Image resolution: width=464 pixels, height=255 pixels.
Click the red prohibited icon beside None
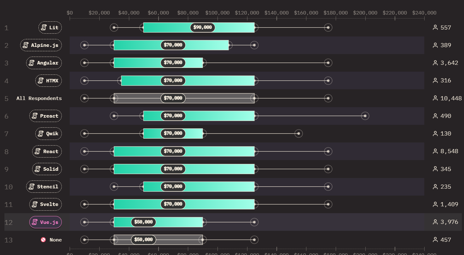pos(43,240)
